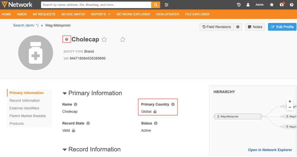Open advanced search filter sliders icon
The width and height of the screenshot is (297, 157).
167,5
